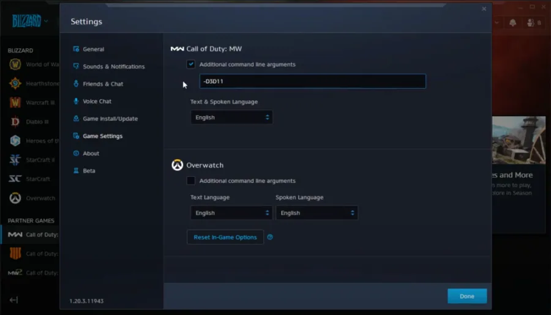Expand Overwatch Text Language dropdown
This screenshot has height=315, width=551.
click(231, 213)
